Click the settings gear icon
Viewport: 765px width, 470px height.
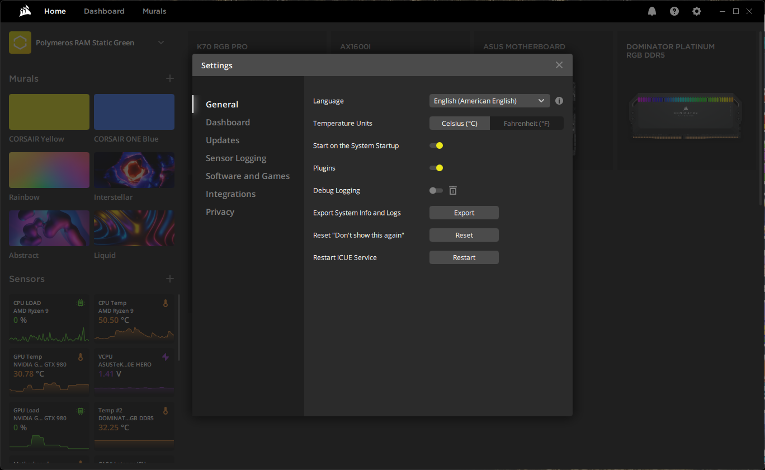(696, 11)
